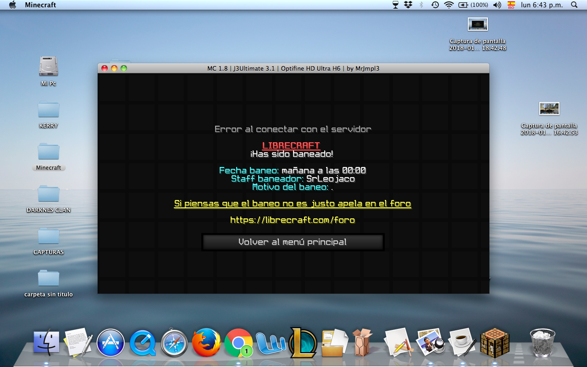Screen dimensions: 587x367
Task: Open QuickTime Player from the Dock
Action: [143, 343]
